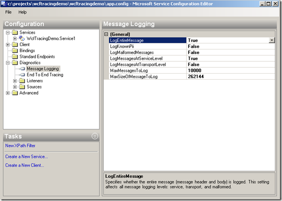This screenshot has height=201, width=282.
Task: Click the Standard Endpoints folder icon
Action: [x=15, y=56]
